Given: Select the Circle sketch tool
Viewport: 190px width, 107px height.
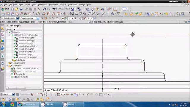Looking at the screenshot, I should click(46, 95).
